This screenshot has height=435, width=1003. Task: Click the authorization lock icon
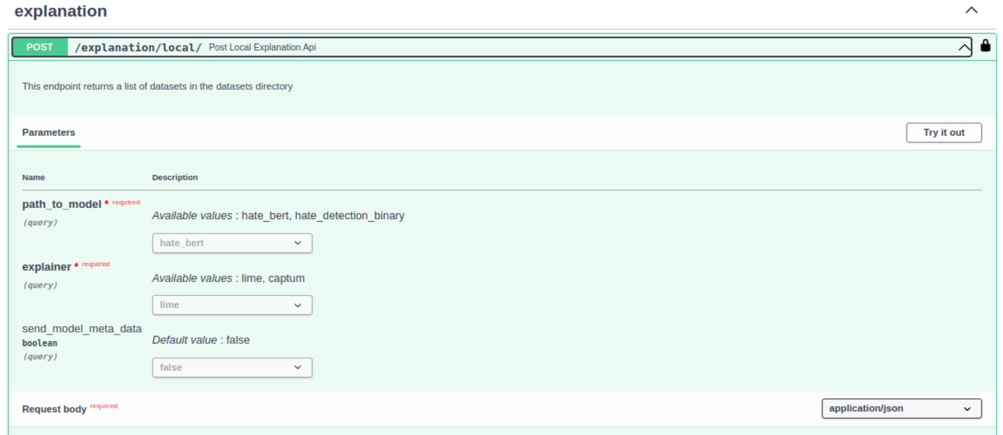[x=985, y=46]
